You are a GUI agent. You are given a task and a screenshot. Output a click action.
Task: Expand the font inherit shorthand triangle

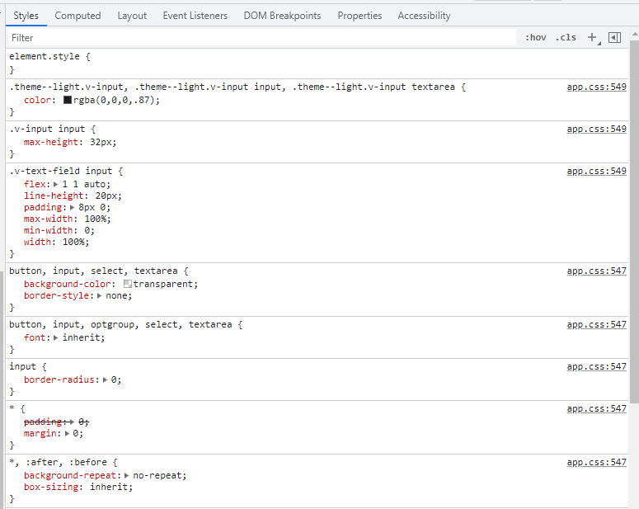(56, 337)
